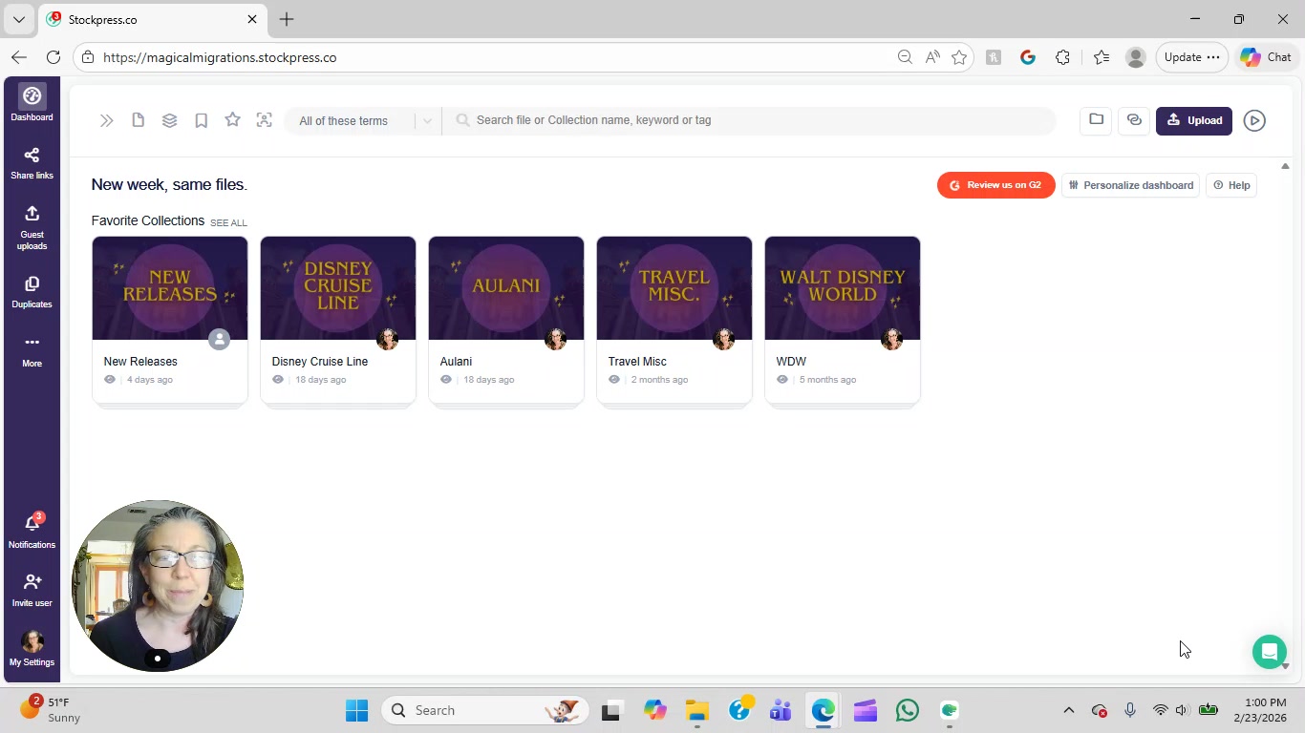The height and width of the screenshot is (733, 1305).
Task: Click SEE ALL next to Favorite Collections
Action: [x=228, y=223]
